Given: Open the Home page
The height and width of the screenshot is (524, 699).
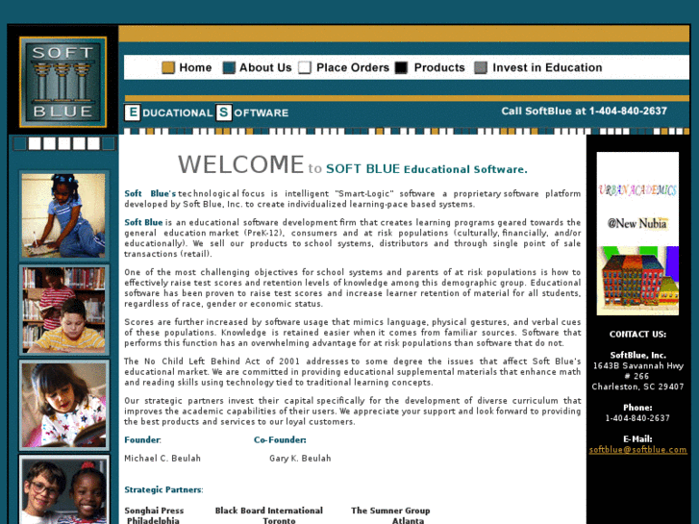Looking at the screenshot, I should point(195,68).
